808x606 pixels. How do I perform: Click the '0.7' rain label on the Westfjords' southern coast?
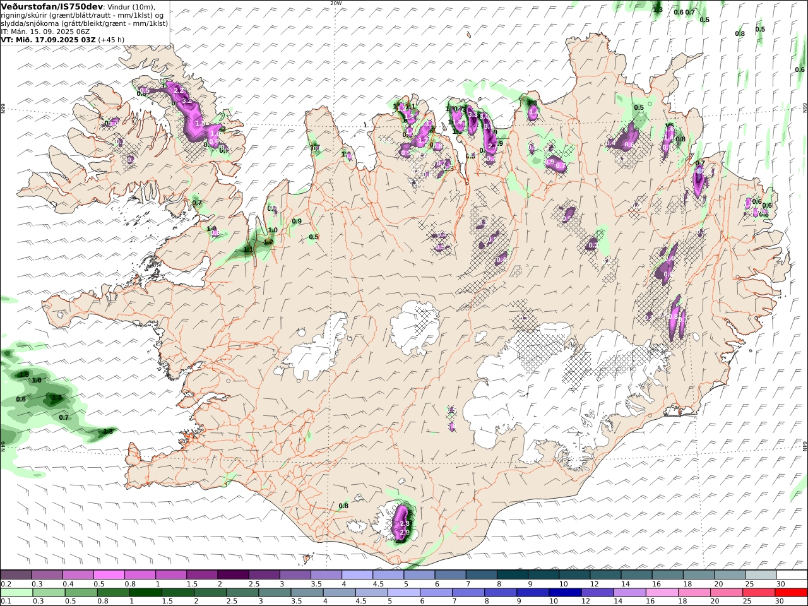(x=197, y=203)
